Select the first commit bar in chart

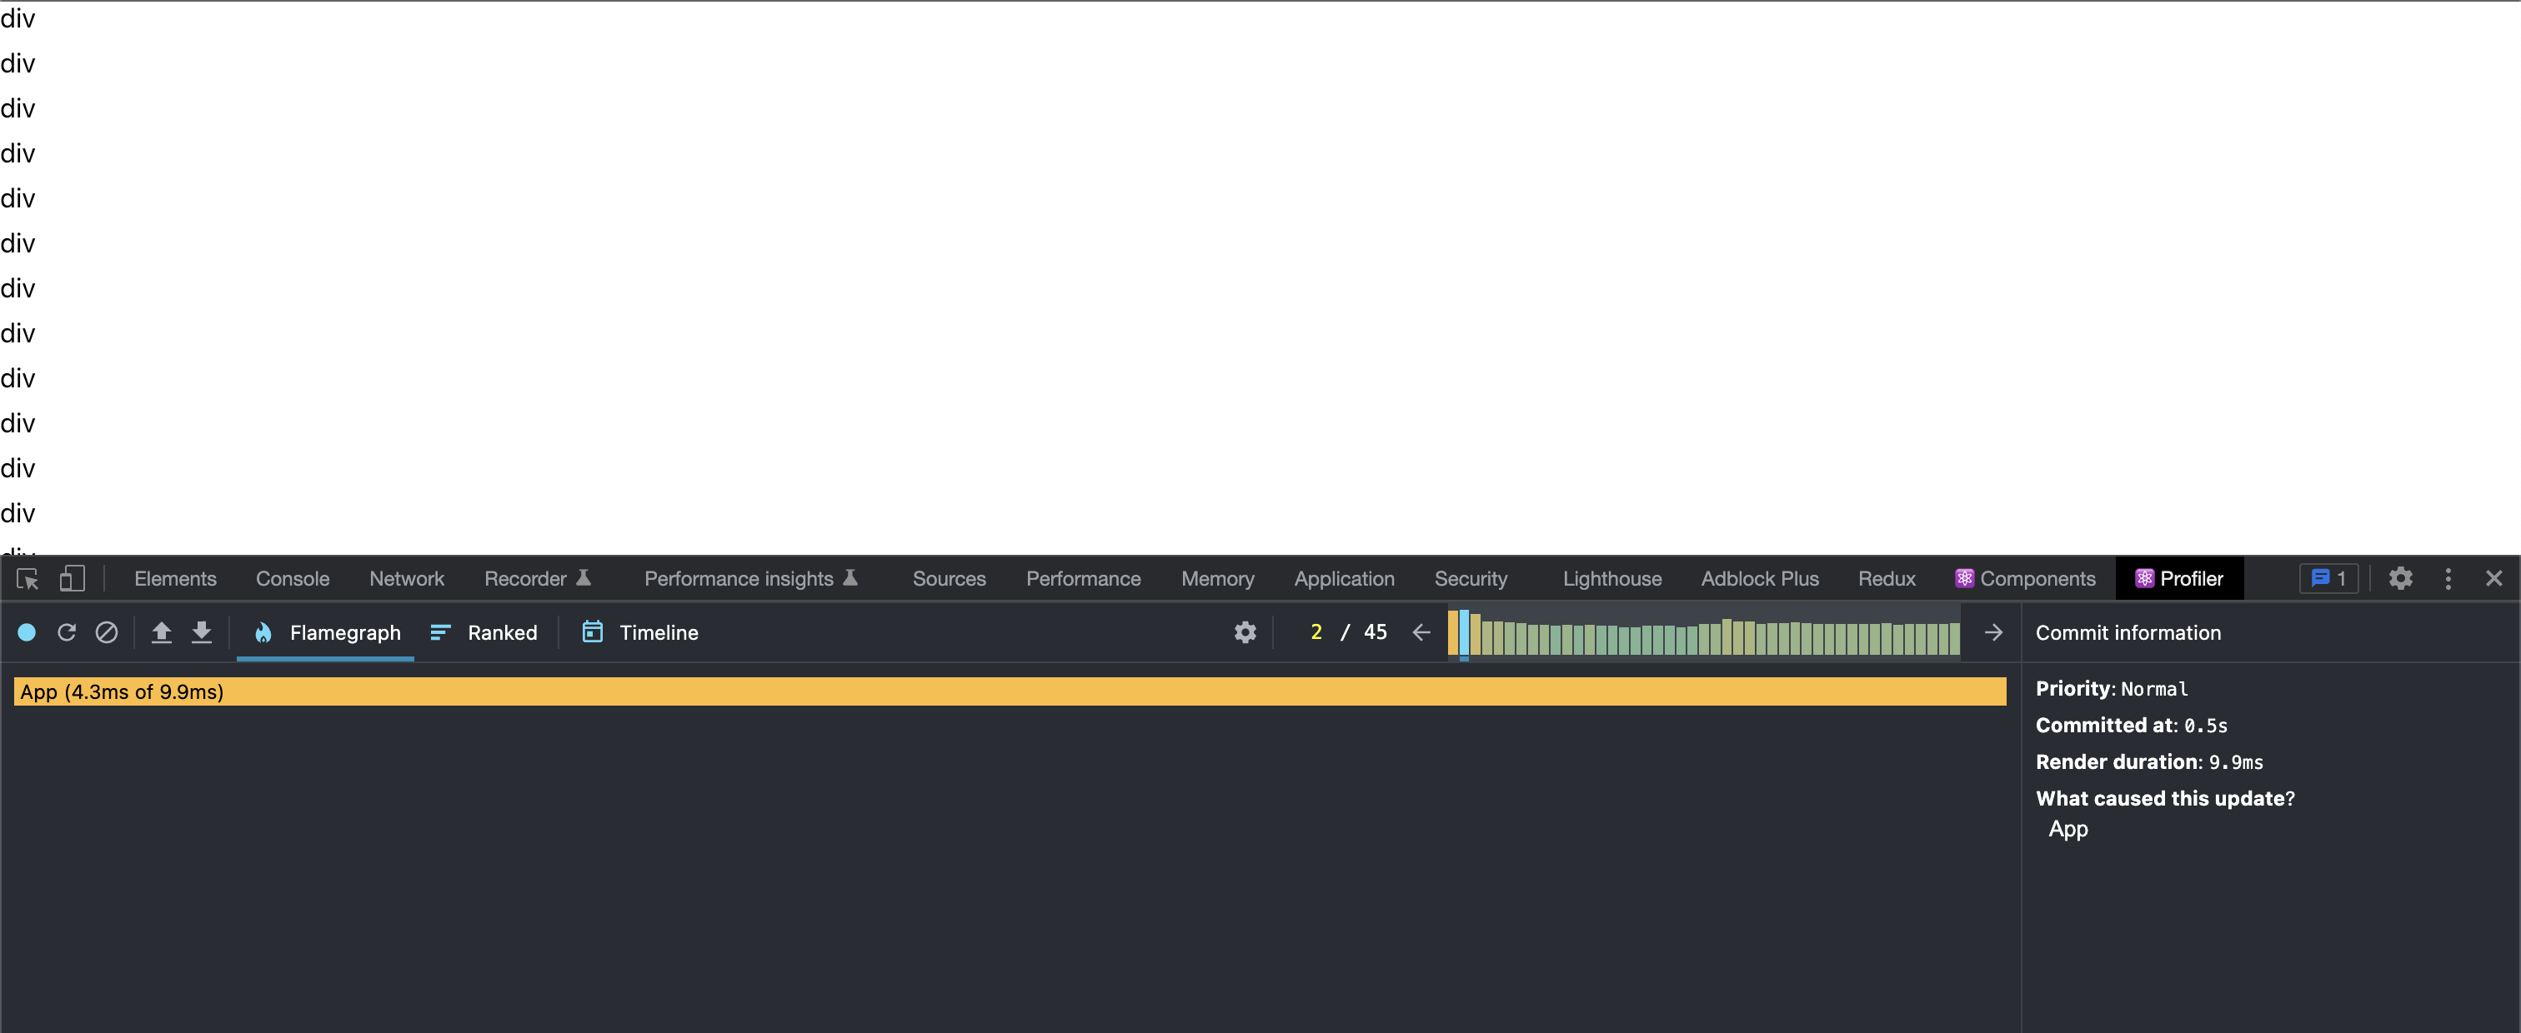pyautogui.click(x=1452, y=633)
